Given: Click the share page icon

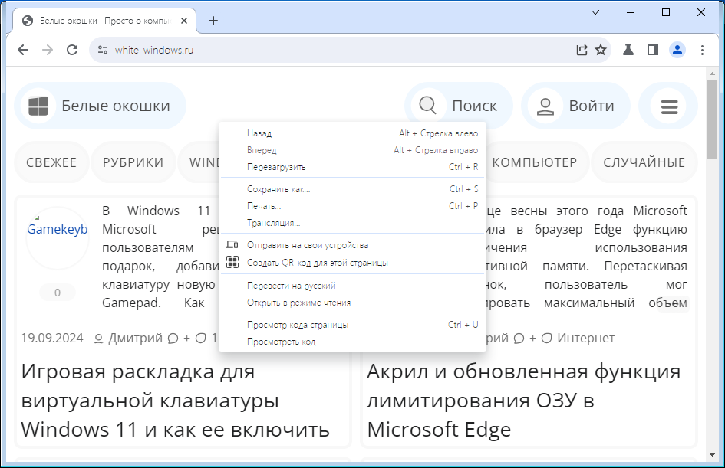Looking at the screenshot, I should (582, 50).
